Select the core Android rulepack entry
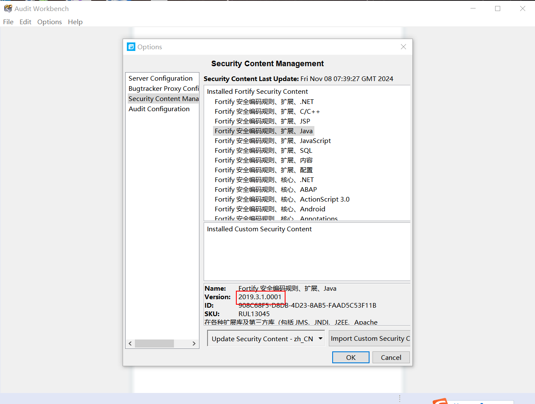Screen dimensions: 535x404 click(x=270, y=209)
